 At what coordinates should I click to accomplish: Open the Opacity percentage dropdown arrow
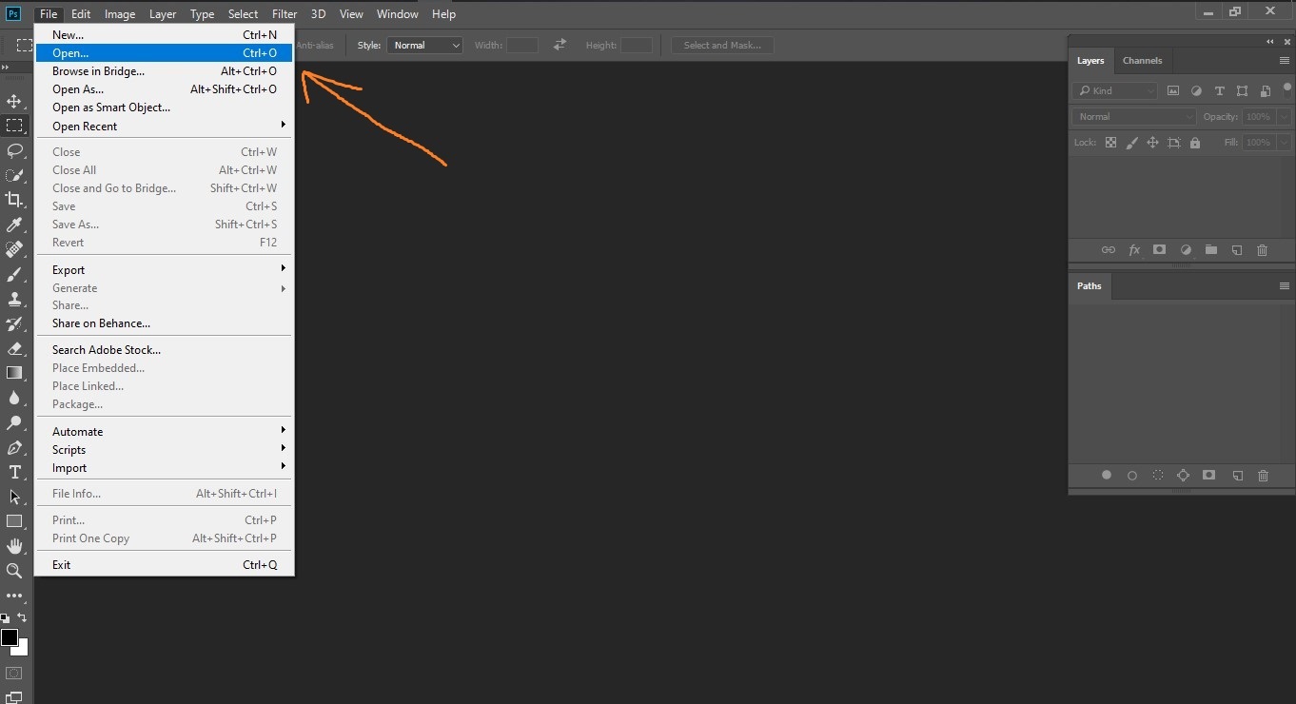click(1282, 116)
